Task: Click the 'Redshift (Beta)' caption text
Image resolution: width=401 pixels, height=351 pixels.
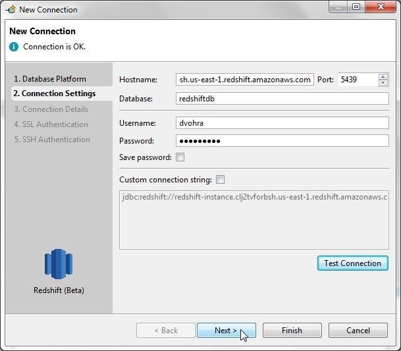Action: point(59,290)
